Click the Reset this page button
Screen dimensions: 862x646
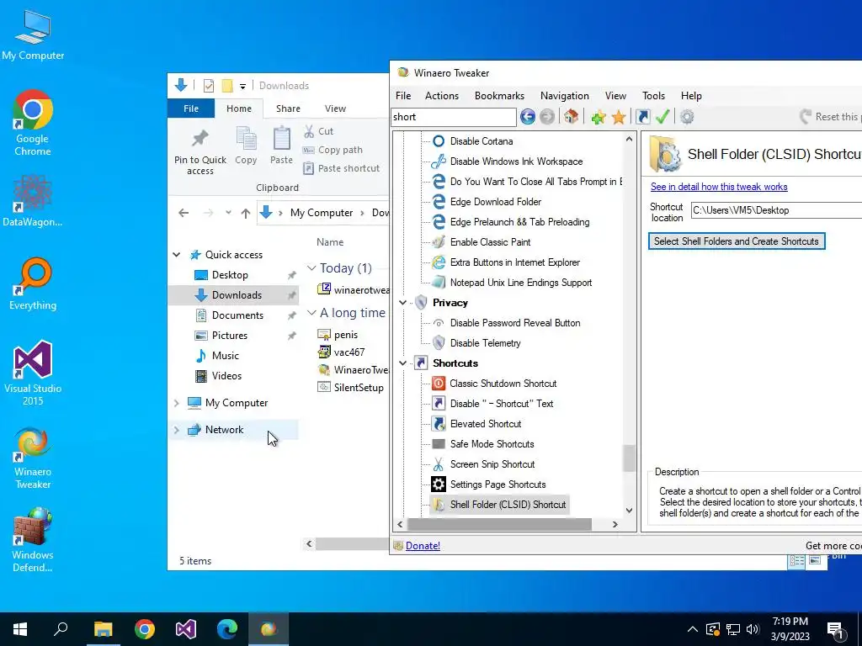click(x=830, y=116)
